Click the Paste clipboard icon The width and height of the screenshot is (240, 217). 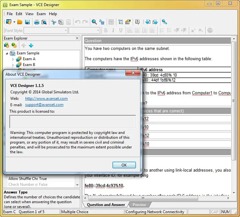68,22
